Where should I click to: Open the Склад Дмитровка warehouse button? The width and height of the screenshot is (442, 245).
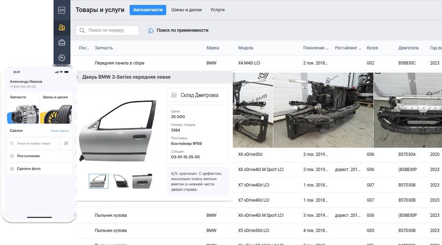pos(198,95)
